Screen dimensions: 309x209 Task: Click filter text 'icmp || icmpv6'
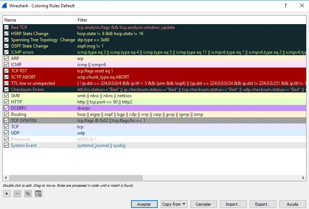click(x=92, y=65)
